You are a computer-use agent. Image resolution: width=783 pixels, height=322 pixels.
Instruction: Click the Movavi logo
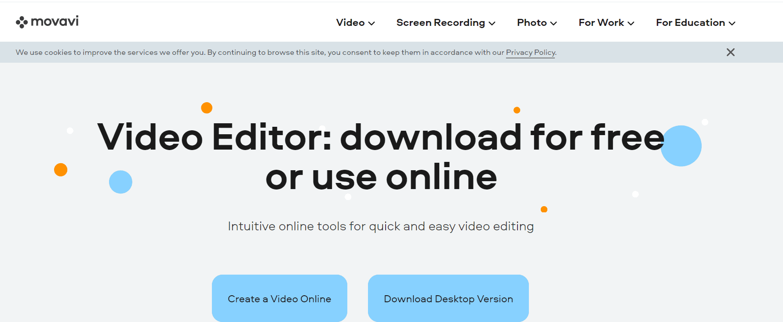pos(47,21)
